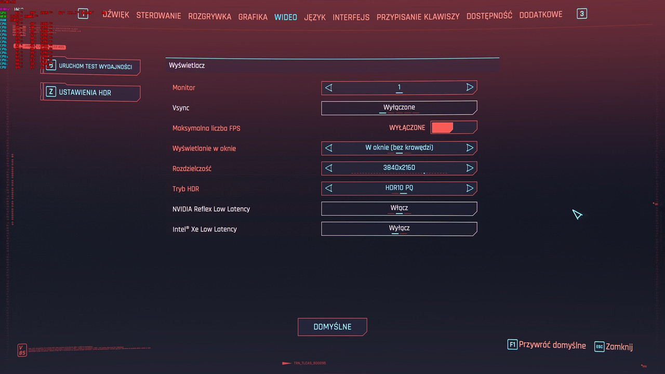Click the HDR10 PQ value
Screen dimensions: 665x374
click(x=399, y=188)
